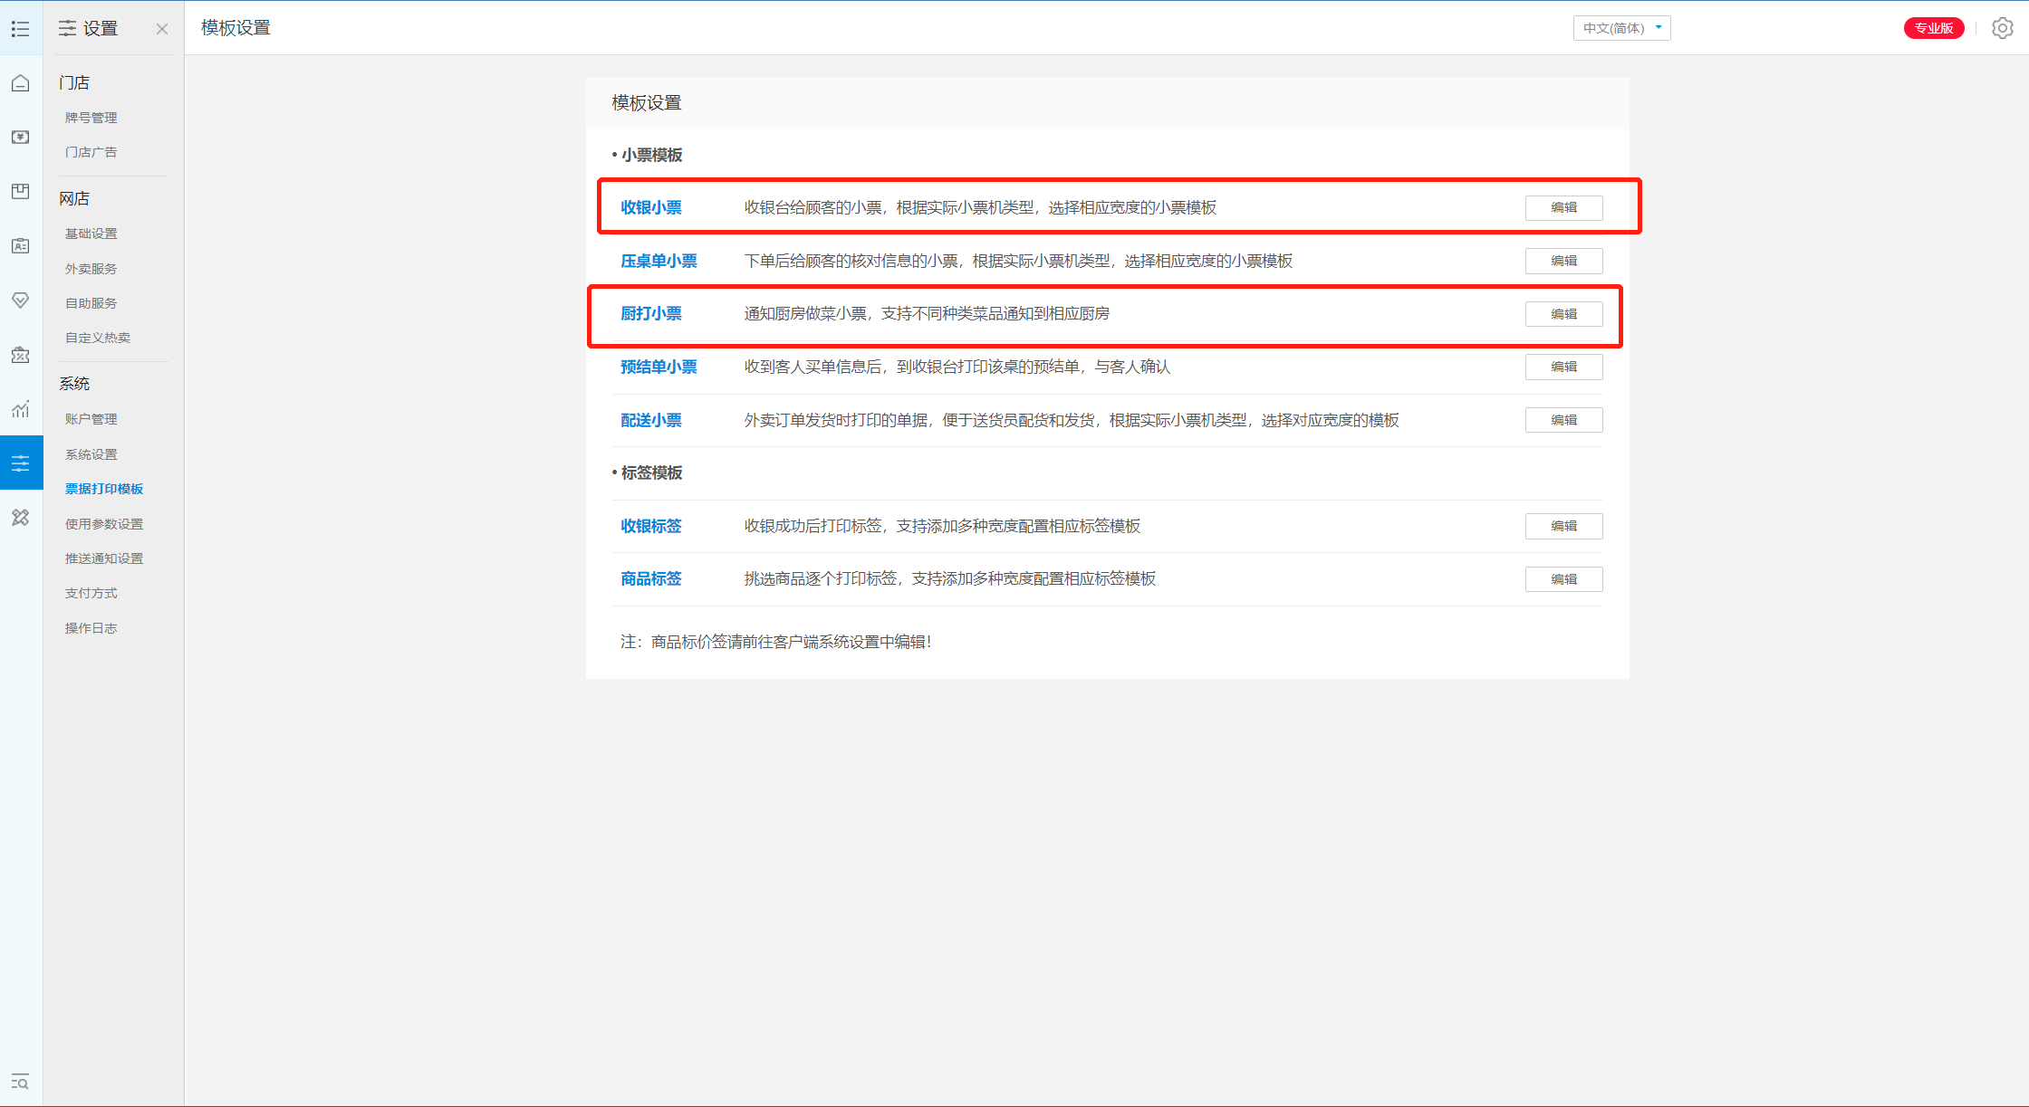The image size is (2029, 1107).
Task: Click the gear icon at top right
Action: click(x=2002, y=28)
